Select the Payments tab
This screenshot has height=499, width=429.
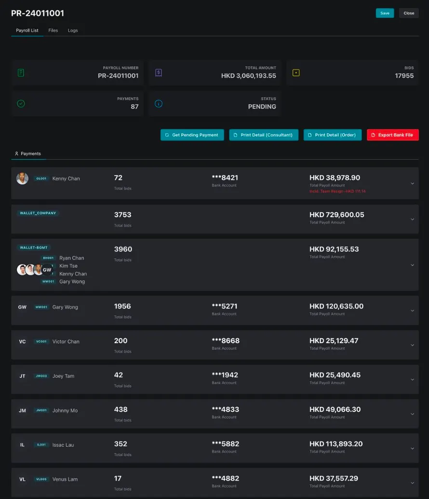tap(28, 153)
